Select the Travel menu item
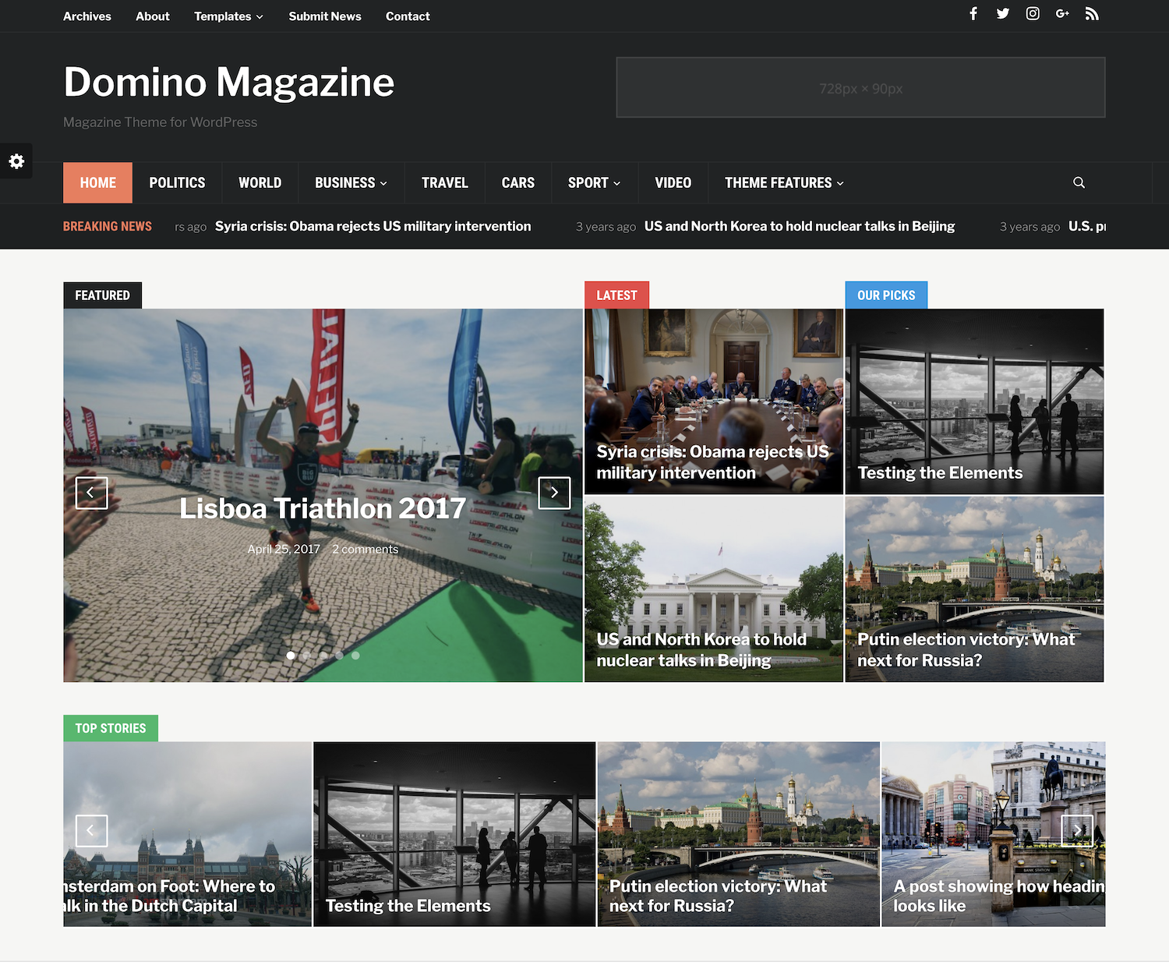 [444, 182]
